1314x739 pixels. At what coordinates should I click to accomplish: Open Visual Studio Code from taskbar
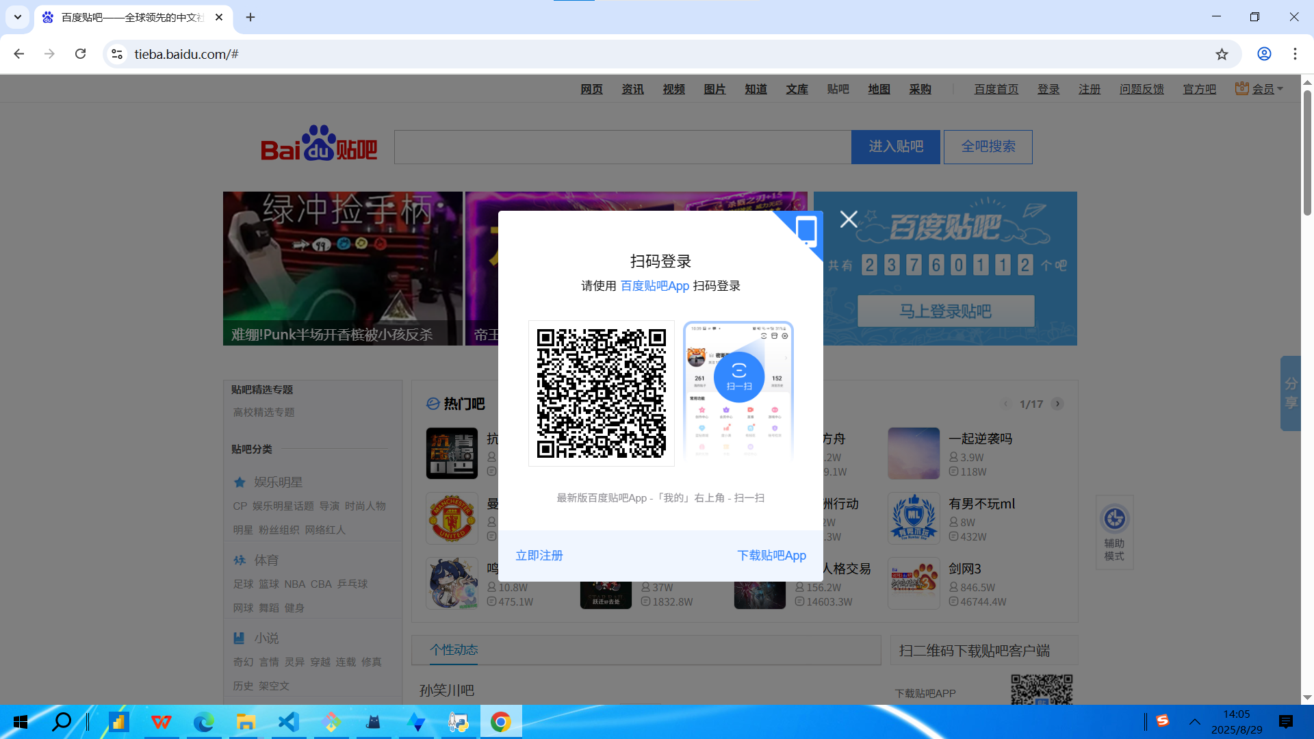[x=288, y=722]
